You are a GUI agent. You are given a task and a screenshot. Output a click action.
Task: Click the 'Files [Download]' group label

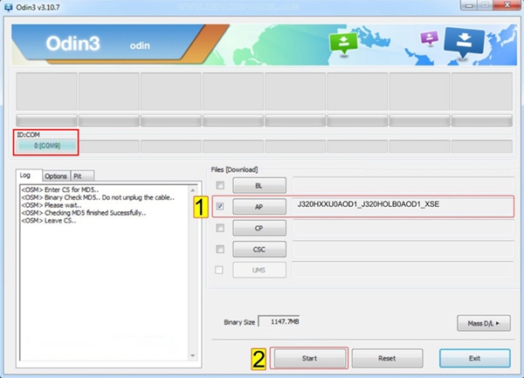click(x=234, y=169)
